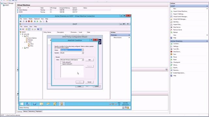Click the Help icon in DHCP toolbar
This screenshot has width=209, height=117.
pyautogui.click(x=38, y=29)
